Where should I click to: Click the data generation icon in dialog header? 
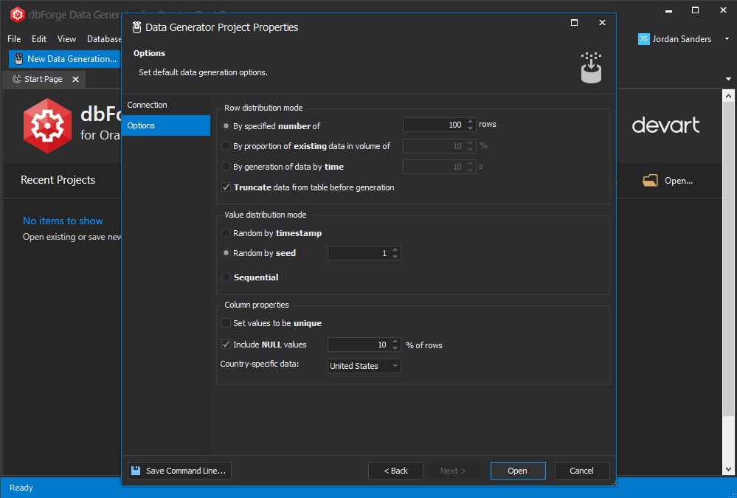[x=135, y=27]
